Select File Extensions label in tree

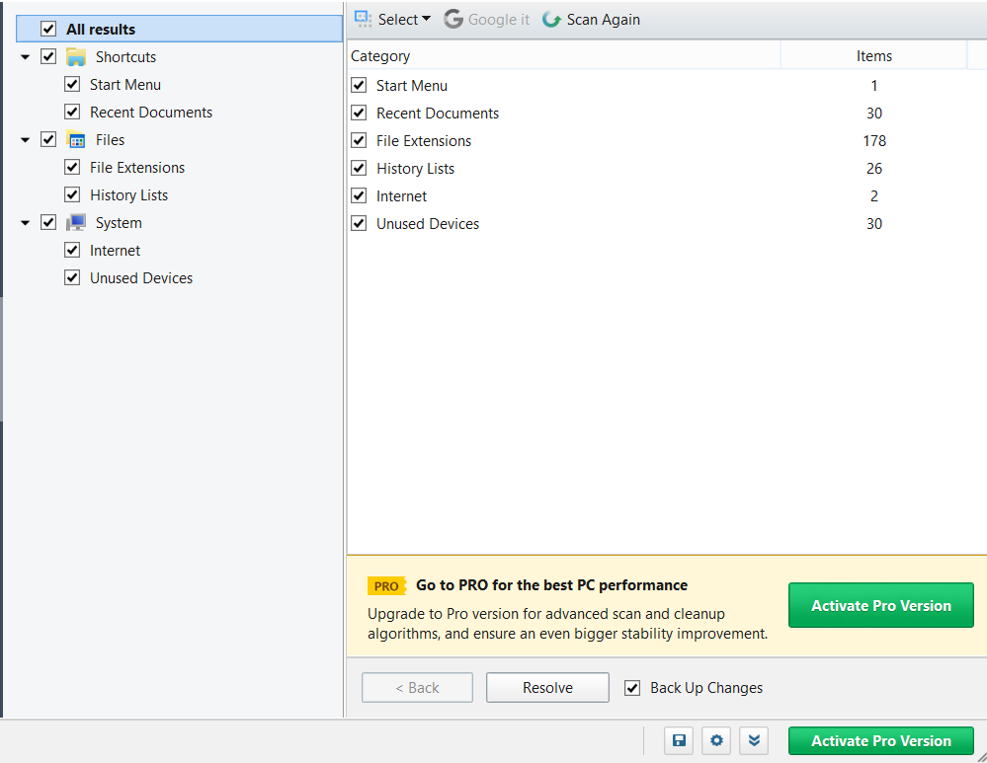(137, 168)
